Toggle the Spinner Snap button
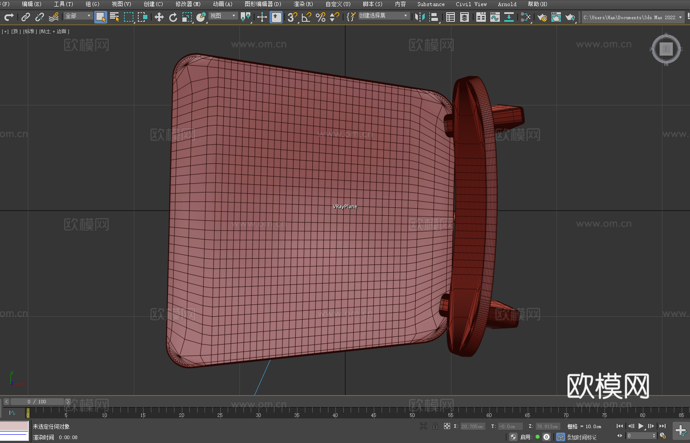 [335, 17]
